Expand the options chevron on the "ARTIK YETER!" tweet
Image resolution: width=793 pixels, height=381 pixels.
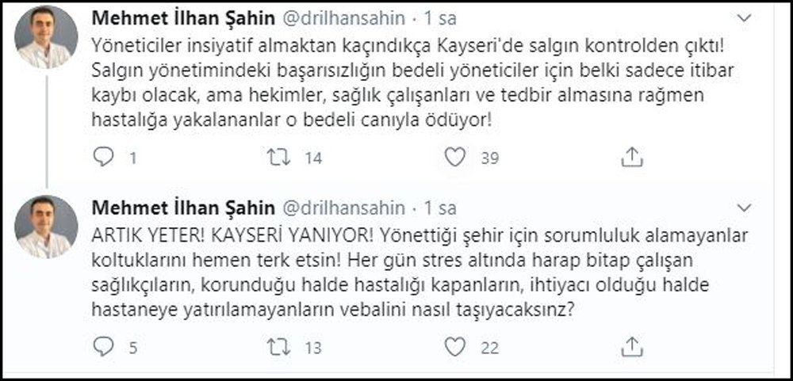click(744, 208)
